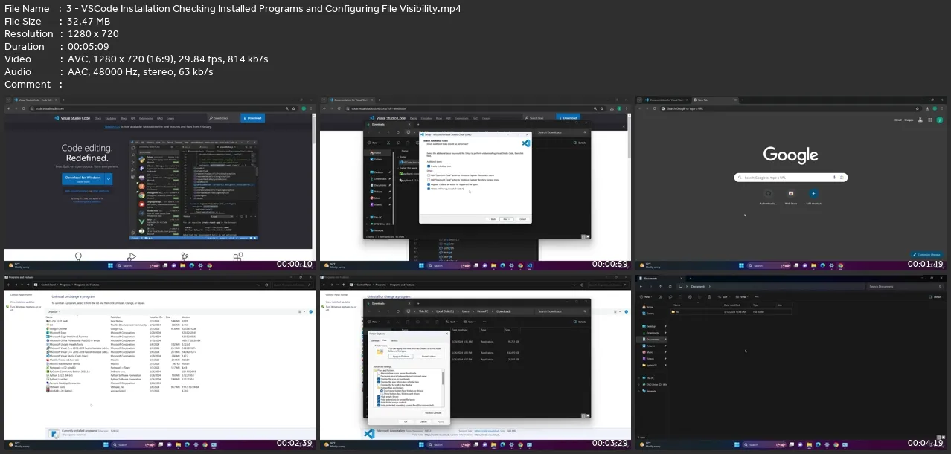Click the Google search box in 00:01:49 frame
Image resolution: width=951 pixels, height=454 pixels.
[790, 178]
